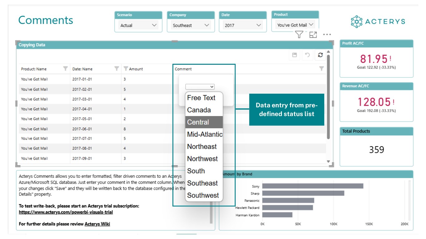Click the Acterys logo
The image size is (426, 239).
point(378,21)
